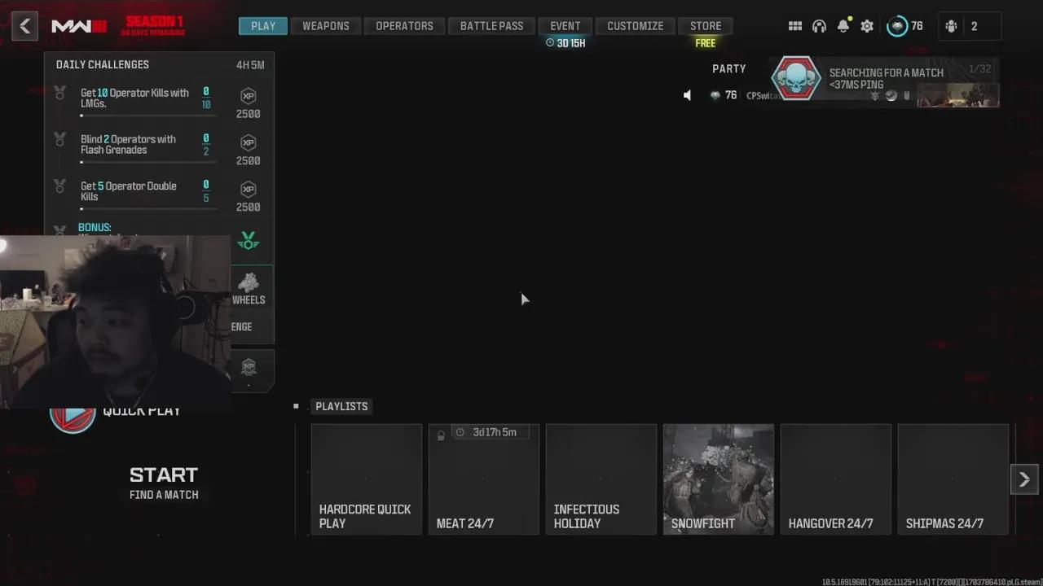Open the bell notifications icon
The width and height of the screenshot is (1043, 586).
[843, 26]
